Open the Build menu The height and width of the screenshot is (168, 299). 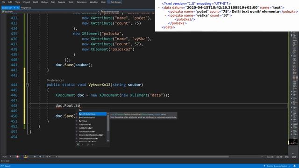click(36, 2)
